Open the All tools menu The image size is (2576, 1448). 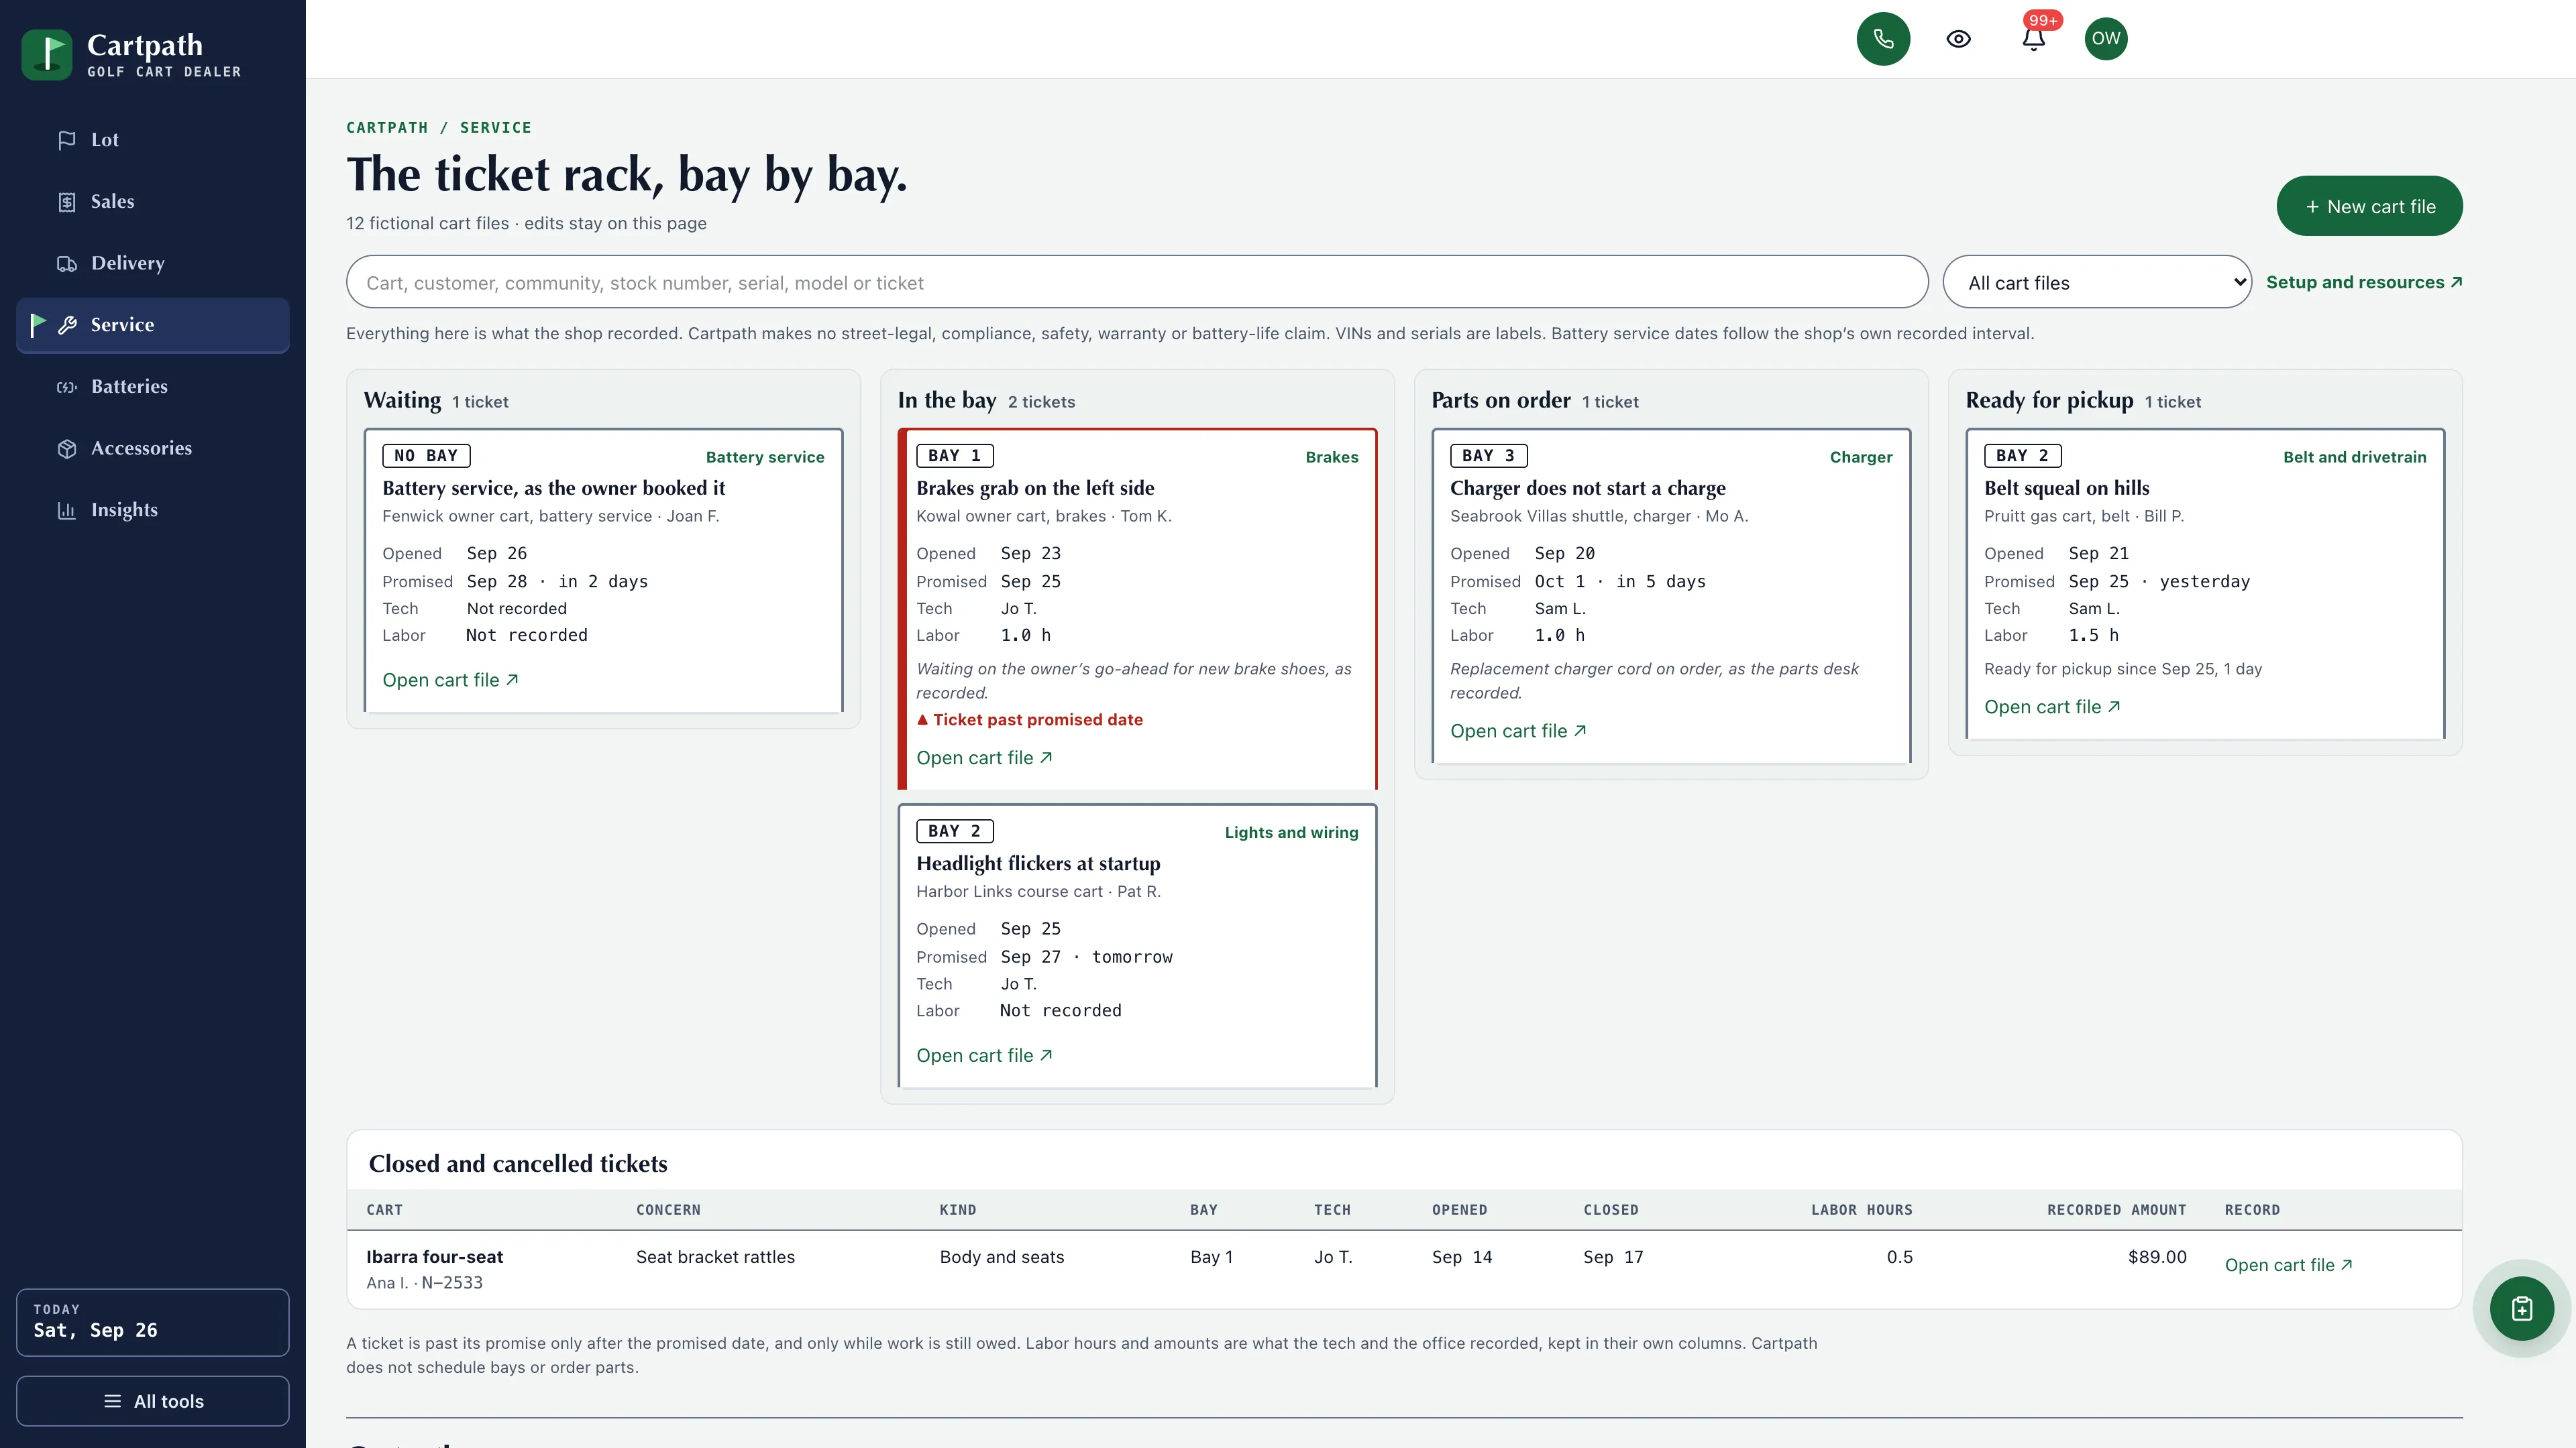click(x=153, y=1401)
